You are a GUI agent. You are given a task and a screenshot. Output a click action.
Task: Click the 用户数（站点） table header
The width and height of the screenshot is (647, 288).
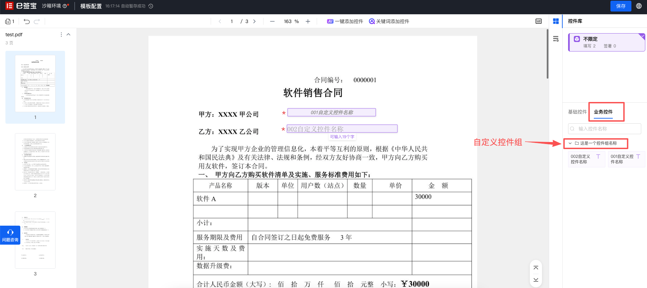click(x=322, y=186)
